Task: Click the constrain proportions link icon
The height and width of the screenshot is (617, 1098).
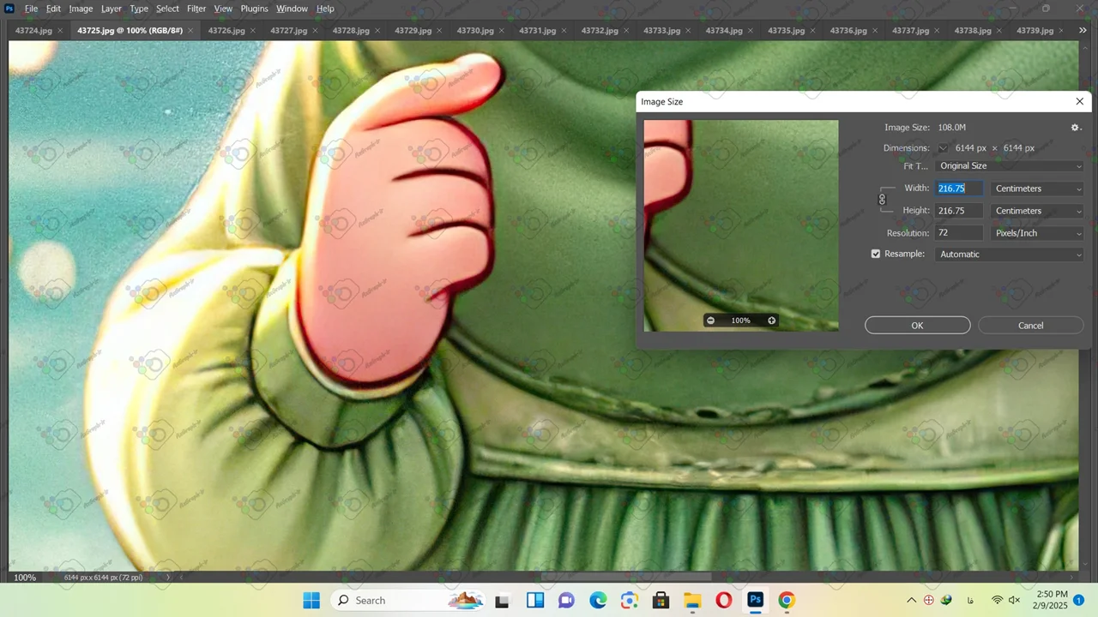Action: [x=882, y=200]
